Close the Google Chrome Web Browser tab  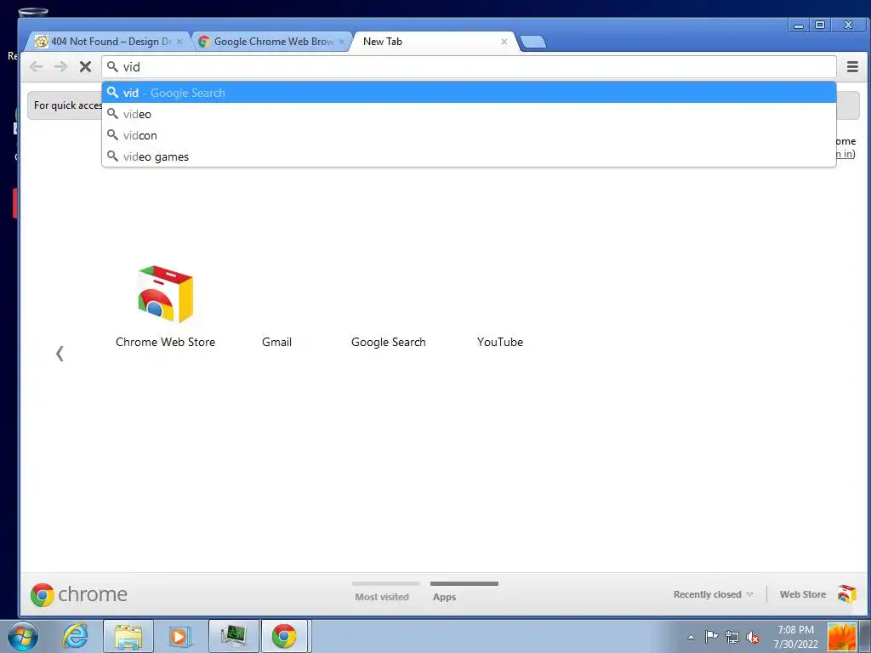[x=342, y=42]
